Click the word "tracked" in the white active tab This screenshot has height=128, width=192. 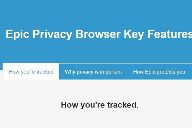(44, 72)
